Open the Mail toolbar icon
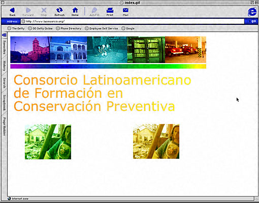The width and height of the screenshot is (259, 203). (x=125, y=12)
